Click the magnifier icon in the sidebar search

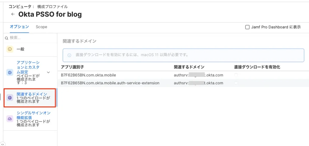(x=7, y=38)
